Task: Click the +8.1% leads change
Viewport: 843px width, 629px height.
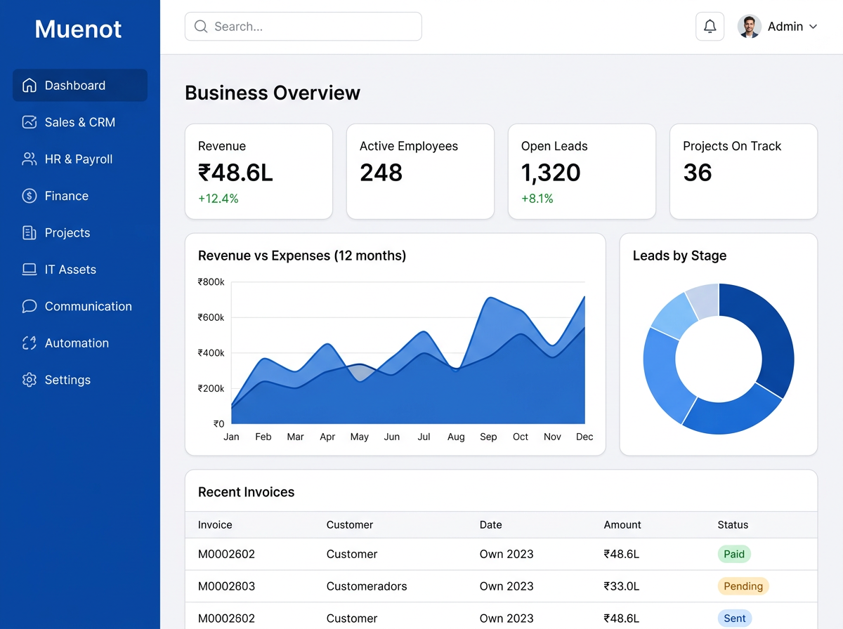Action: pos(537,199)
